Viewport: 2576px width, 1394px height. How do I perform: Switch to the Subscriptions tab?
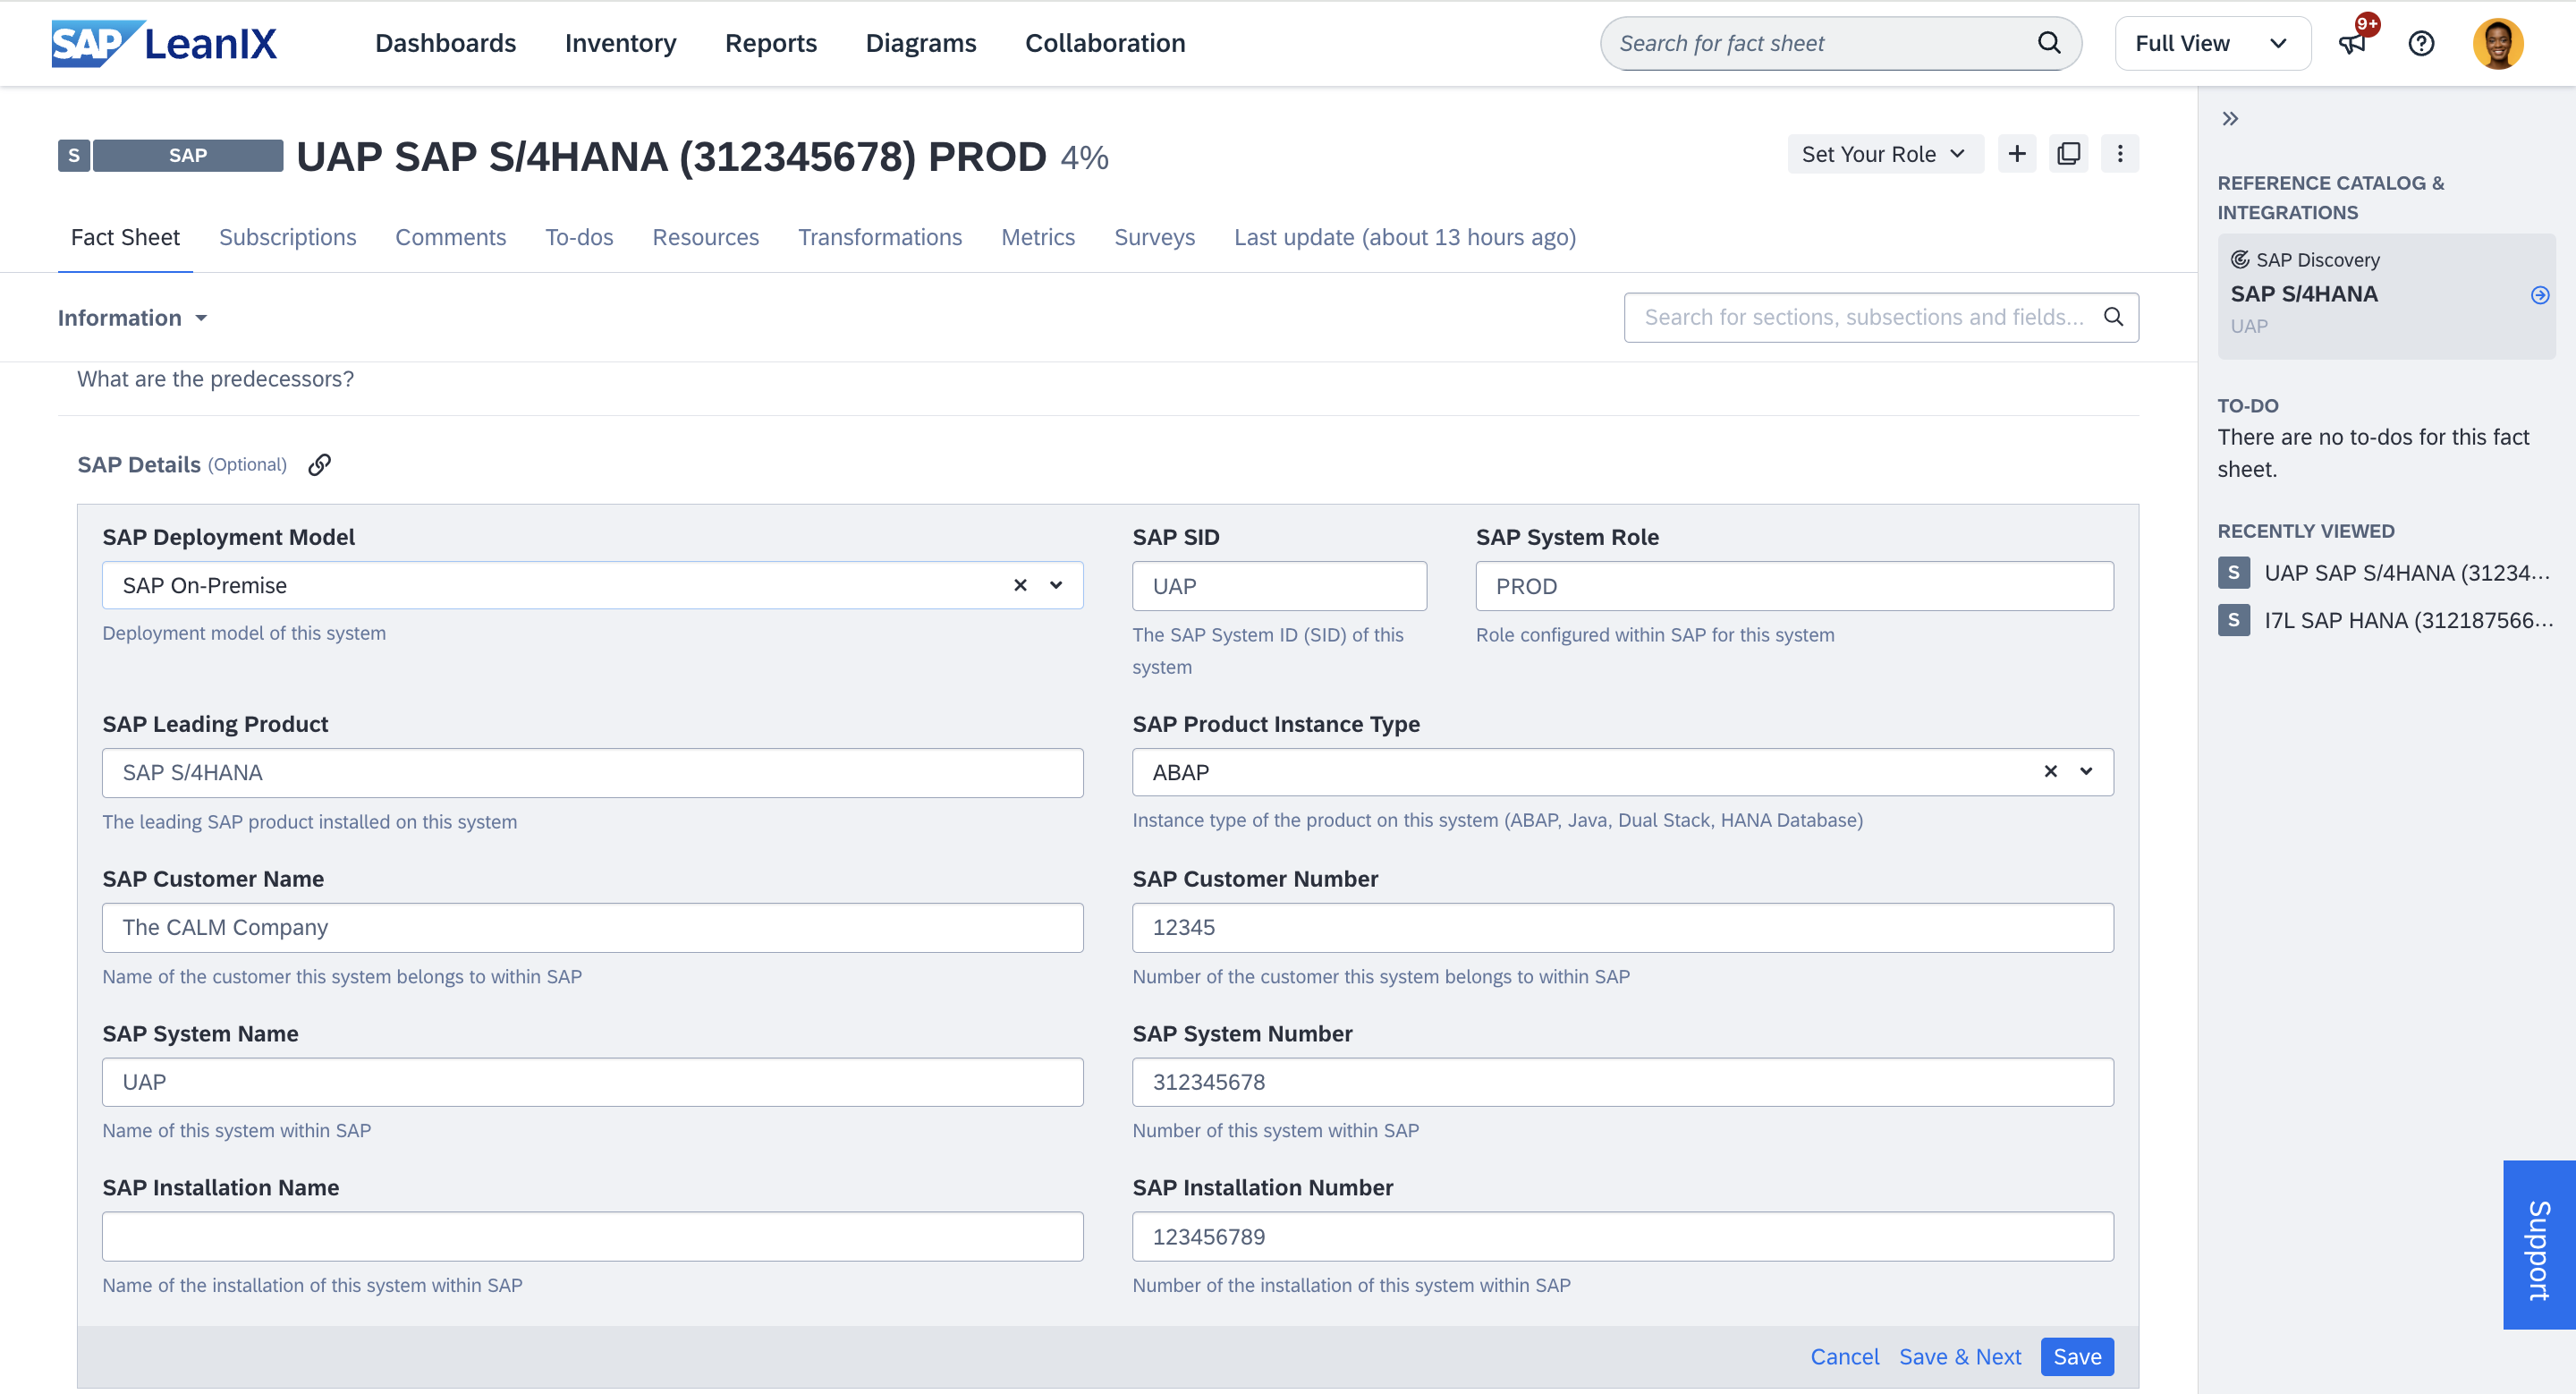pyautogui.click(x=287, y=237)
